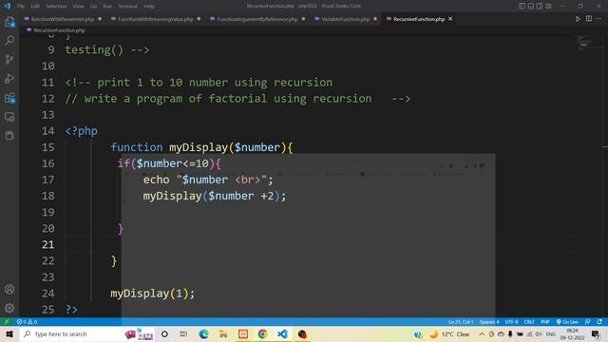Open the Search view in the activity bar

(x=9, y=40)
